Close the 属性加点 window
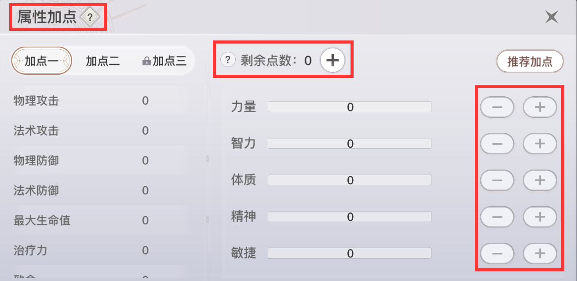This screenshot has height=281, width=577. pos(551,17)
